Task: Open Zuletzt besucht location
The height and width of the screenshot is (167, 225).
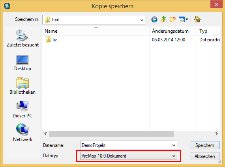Action: [x=22, y=38]
